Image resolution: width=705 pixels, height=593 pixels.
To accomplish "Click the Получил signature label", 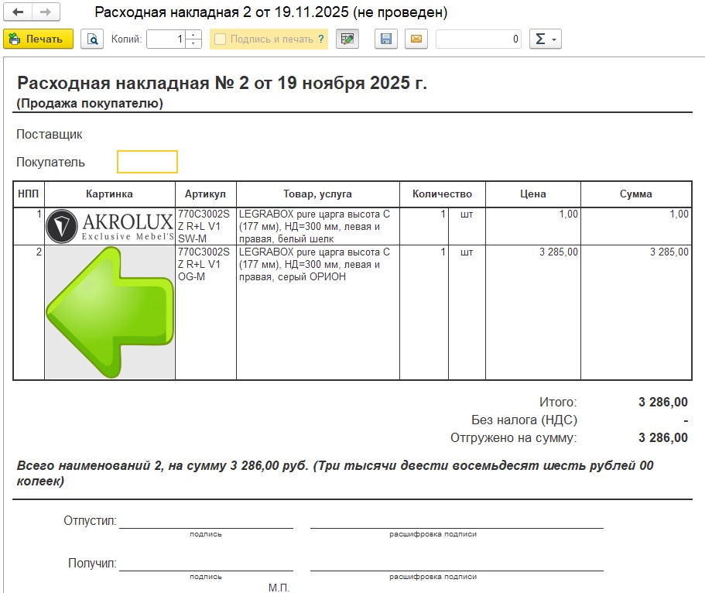I will (x=92, y=563).
